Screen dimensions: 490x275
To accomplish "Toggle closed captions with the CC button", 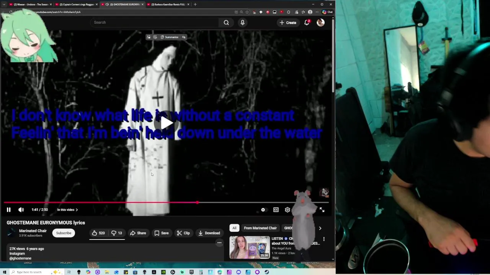I will pos(276,210).
